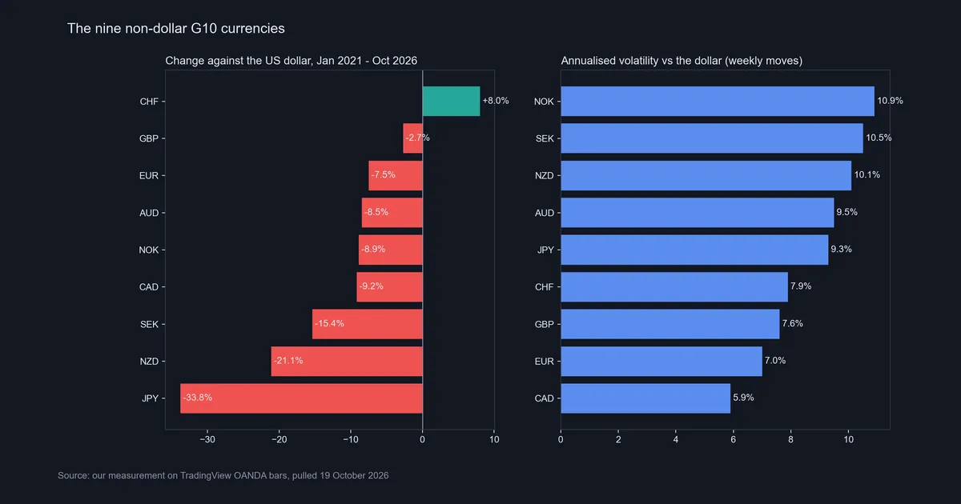Click the 5.9% value label
Screen dimensions: 961x504
coord(744,398)
